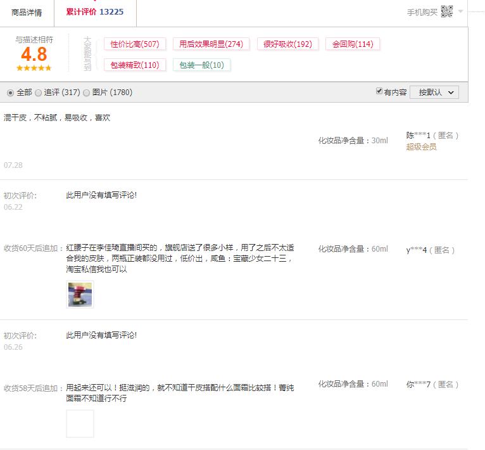Expand the arrow beside the QR code

[x=461, y=11]
